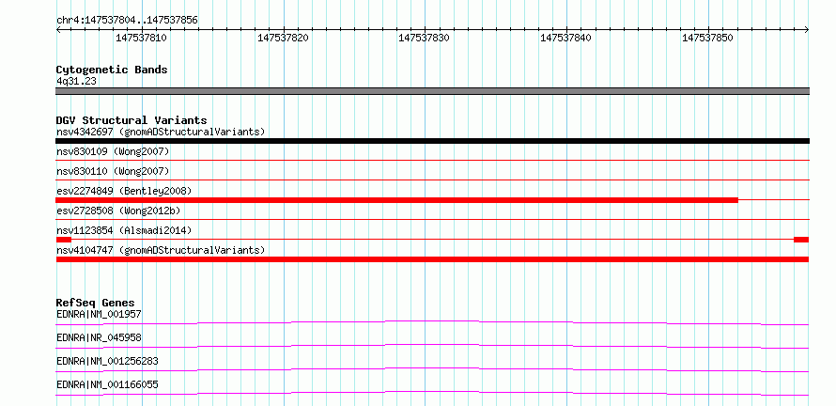Click ruler tick label 147537820
836x406 pixels.
pos(283,39)
